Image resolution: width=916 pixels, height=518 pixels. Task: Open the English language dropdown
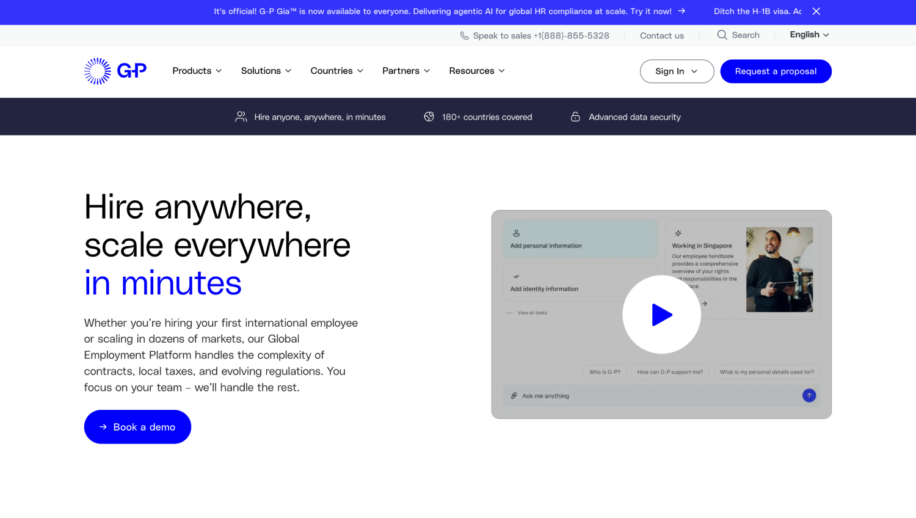coord(809,35)
